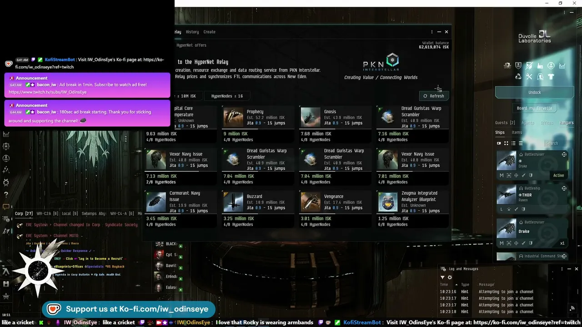Image resolution: width=582 pixels, height=327 pixels.
Task: Open the Vengeance HyperNet offer thumbnail
Action: (x=311, y=202)
